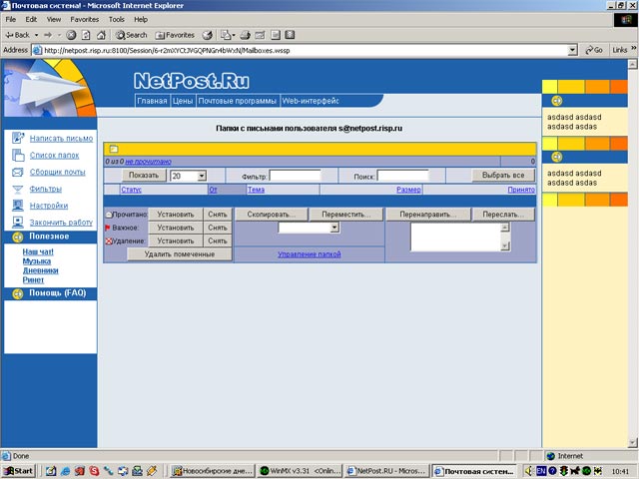Viewport: 639px width, 479px height.
Task: Click the round icon beside Помощь (FAQ)
Action: pos(18,293)
